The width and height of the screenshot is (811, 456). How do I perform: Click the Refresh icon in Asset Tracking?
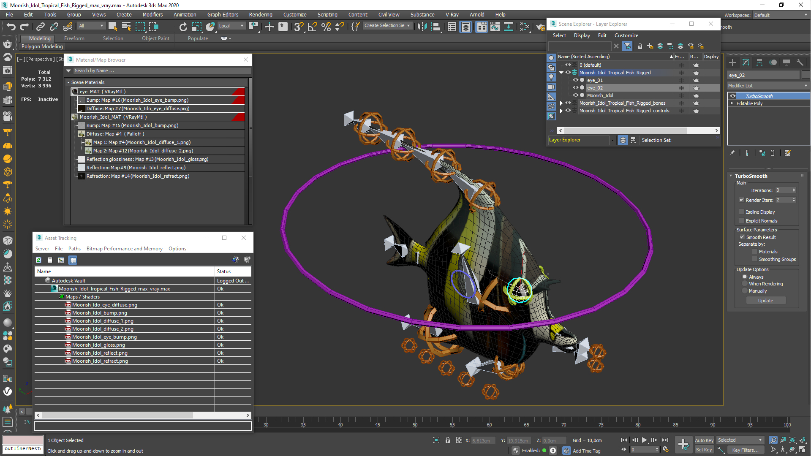[x=39, y=260]
